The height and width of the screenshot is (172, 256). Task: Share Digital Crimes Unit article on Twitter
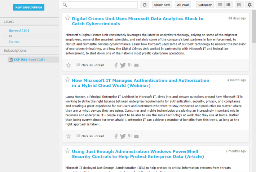tap(123, 65)
